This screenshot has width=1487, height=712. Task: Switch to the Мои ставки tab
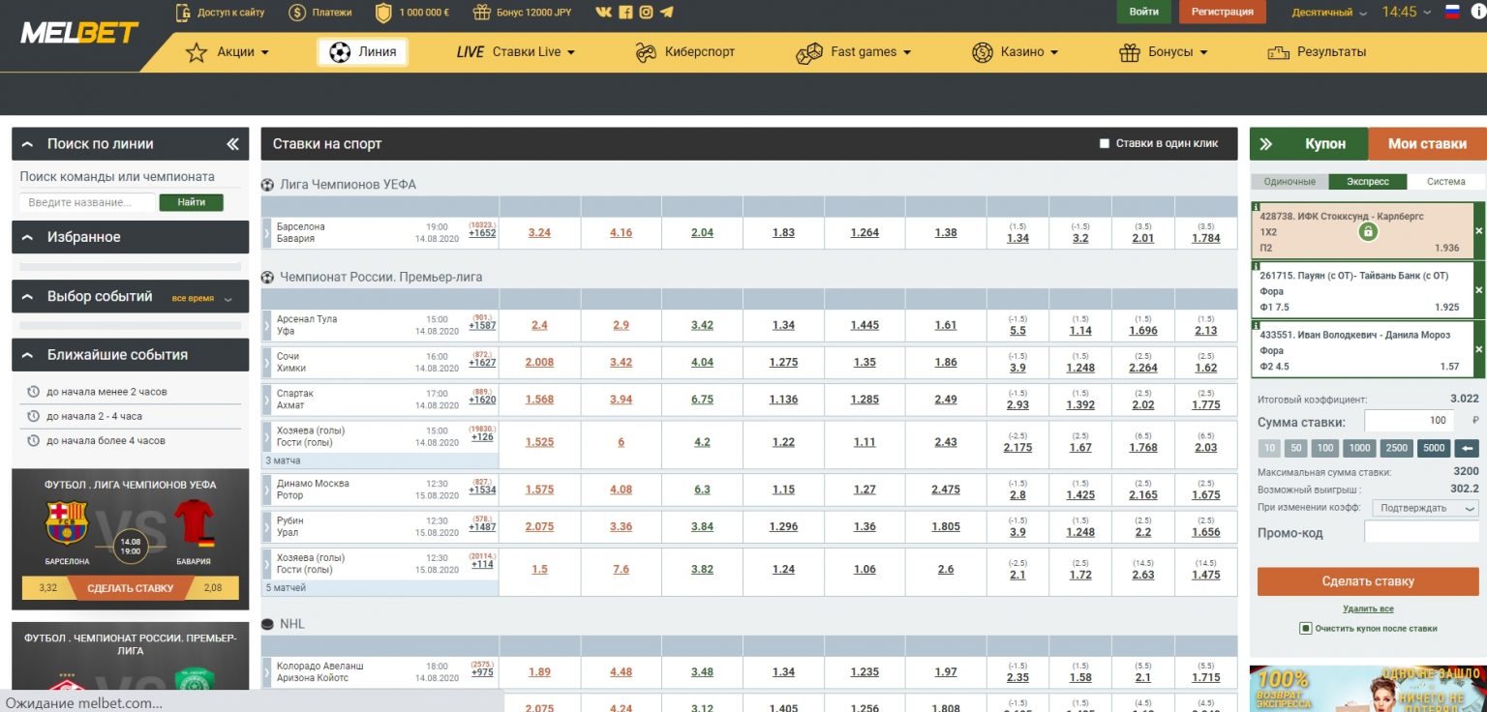coord(1427,144)
